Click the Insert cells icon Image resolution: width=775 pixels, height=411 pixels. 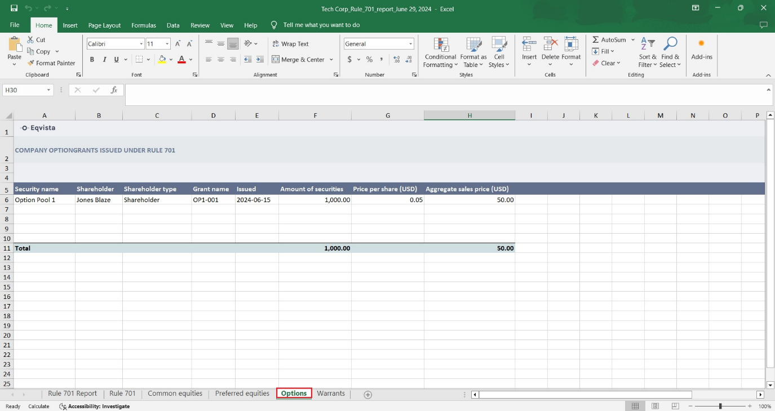click(529, 44)
